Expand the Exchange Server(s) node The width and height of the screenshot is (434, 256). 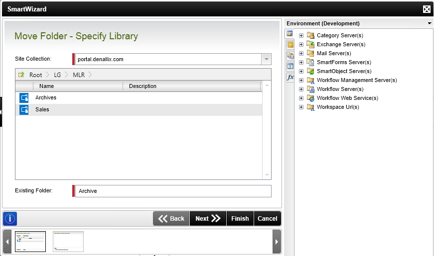pos(301,44)
